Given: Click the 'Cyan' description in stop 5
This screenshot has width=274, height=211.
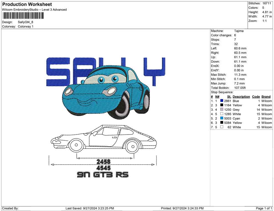Looking at the screenshot, I should point(236,118).
